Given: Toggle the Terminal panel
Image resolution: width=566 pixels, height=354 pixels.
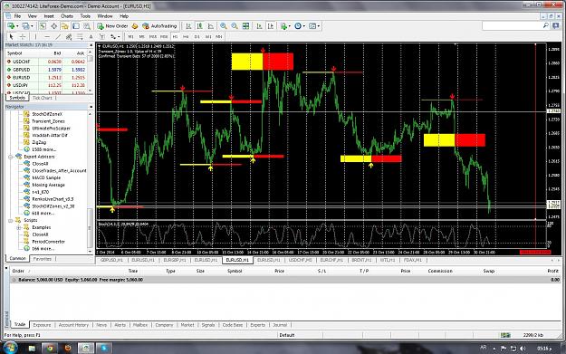Looking at the screenshot, I should (76, 26).
